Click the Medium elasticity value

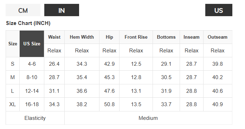coord(148,118)
